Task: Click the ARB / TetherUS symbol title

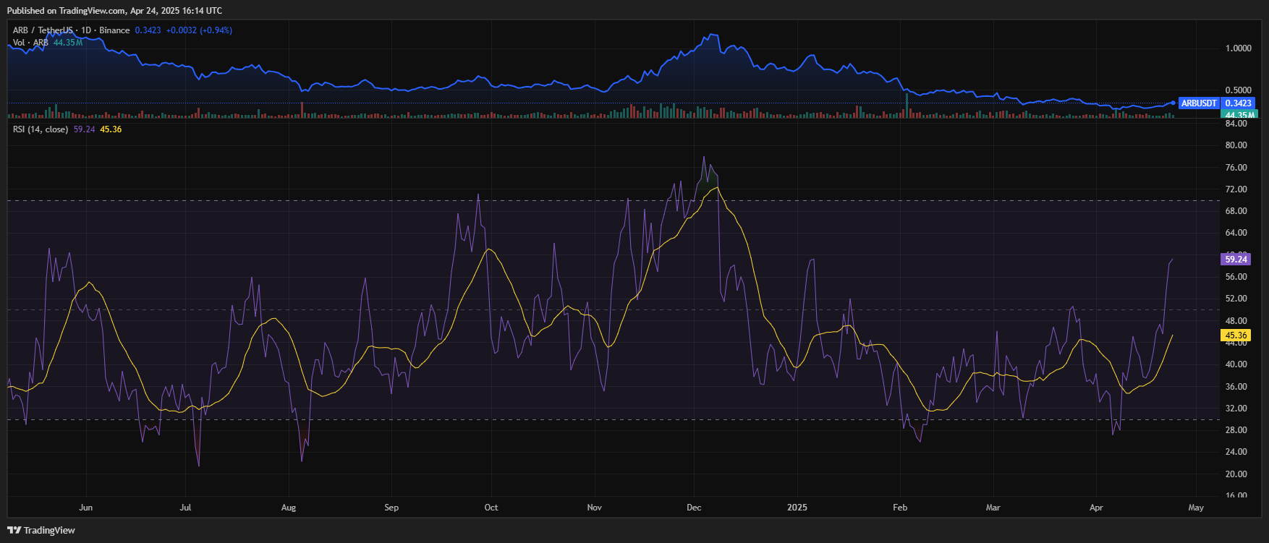Action: click(43, 30)
